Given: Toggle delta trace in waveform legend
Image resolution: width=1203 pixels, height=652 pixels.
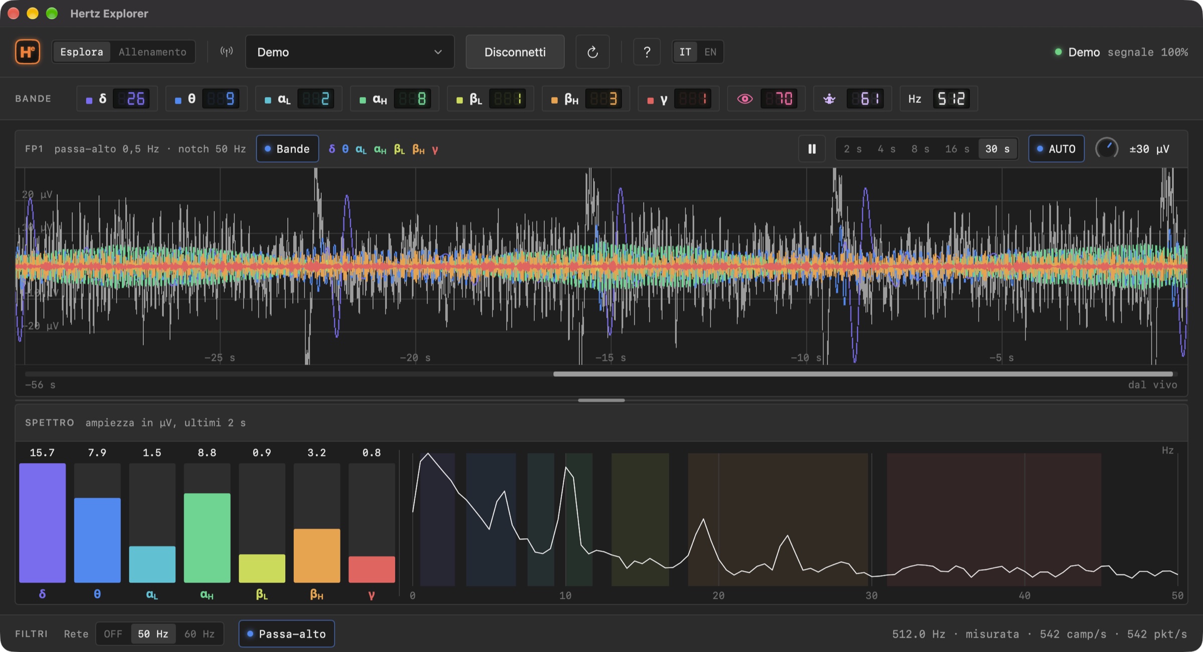Looking at the screenshot, I should point(332,149).
